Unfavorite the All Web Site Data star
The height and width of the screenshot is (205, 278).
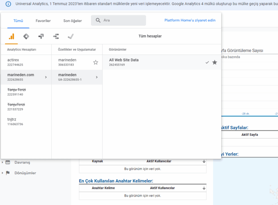pos(214,62)
